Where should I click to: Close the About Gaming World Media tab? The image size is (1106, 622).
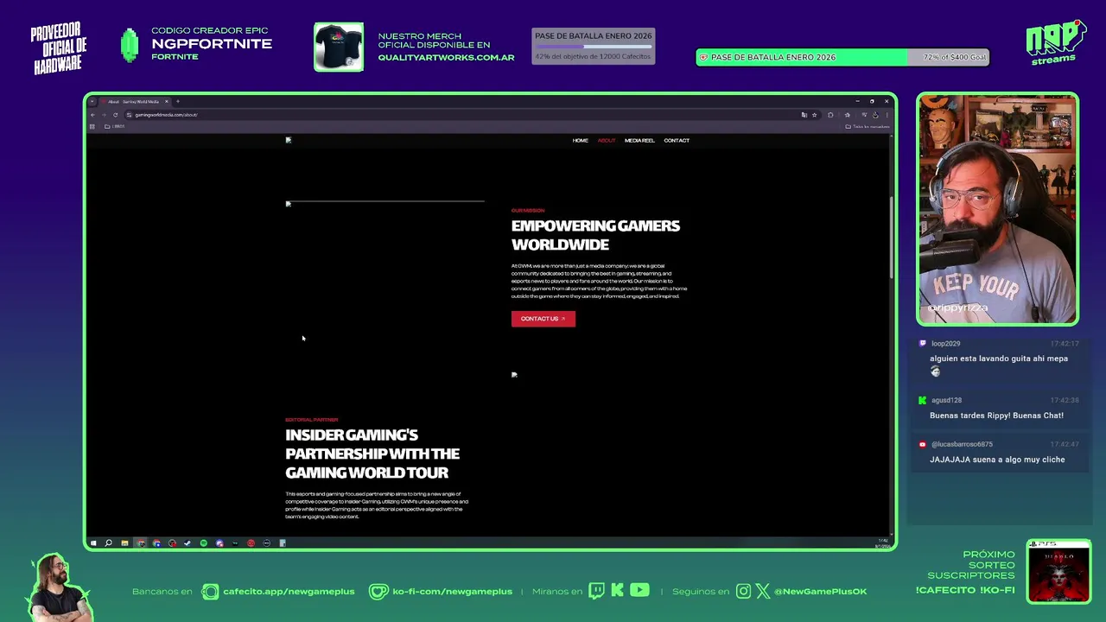(167, 101)
